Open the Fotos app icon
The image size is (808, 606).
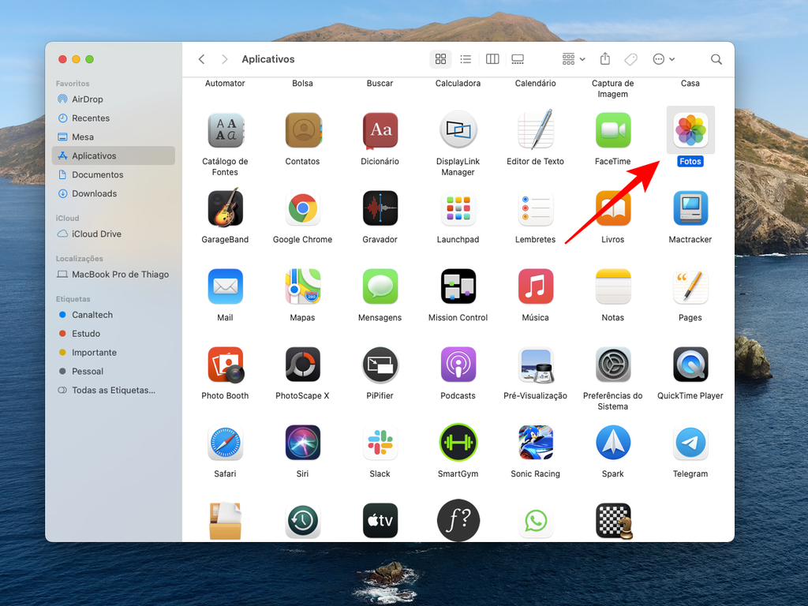pos(690,130)
